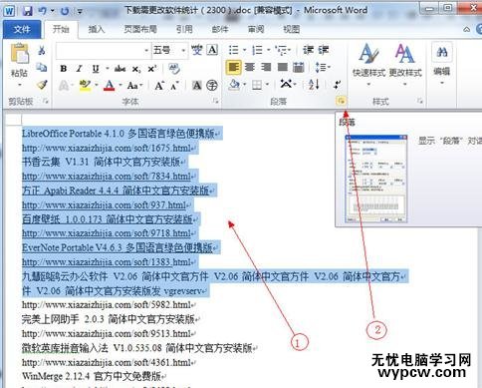Select the Format Painter brush icon
This screenshot has height=388, width=482.
coord(42,85)
